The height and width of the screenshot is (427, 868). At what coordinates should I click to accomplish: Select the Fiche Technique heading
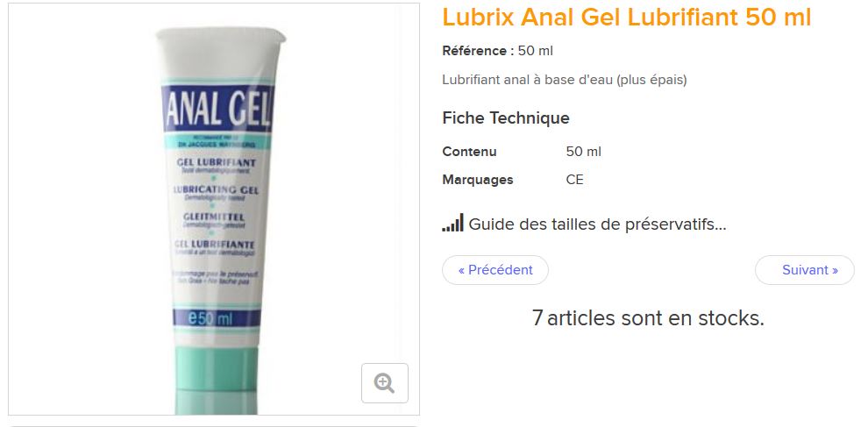pos(506,118)
